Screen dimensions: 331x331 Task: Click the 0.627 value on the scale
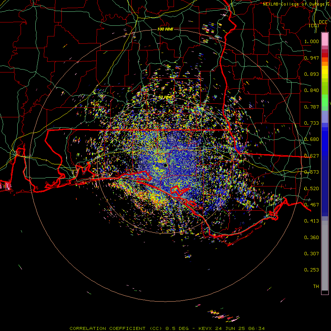[312, 156]
